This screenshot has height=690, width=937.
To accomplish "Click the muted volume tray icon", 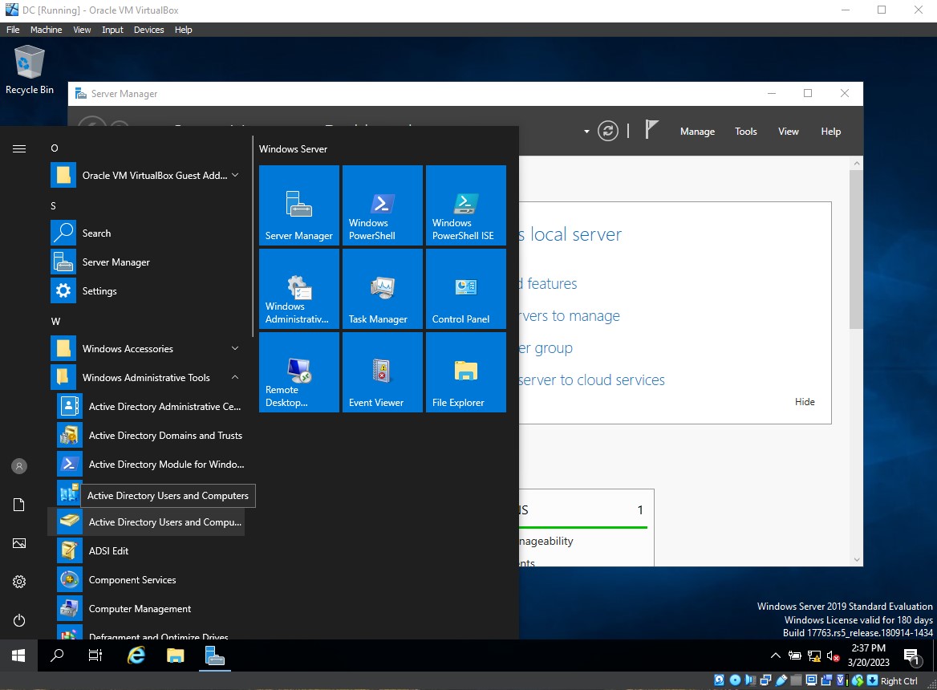I will (833, 656).
